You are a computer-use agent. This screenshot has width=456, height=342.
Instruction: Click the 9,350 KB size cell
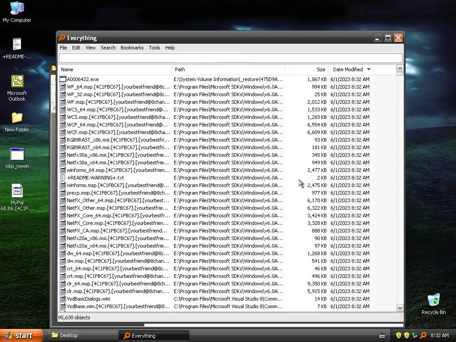317,284
